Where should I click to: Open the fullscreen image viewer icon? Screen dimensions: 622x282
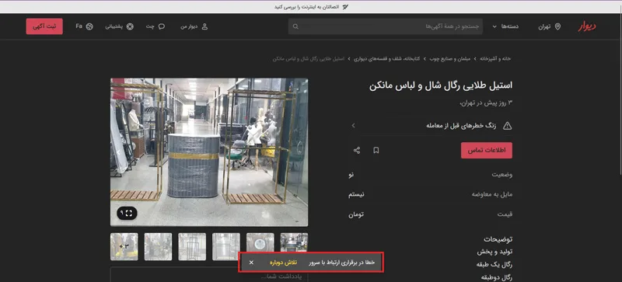tap(127, 214)
